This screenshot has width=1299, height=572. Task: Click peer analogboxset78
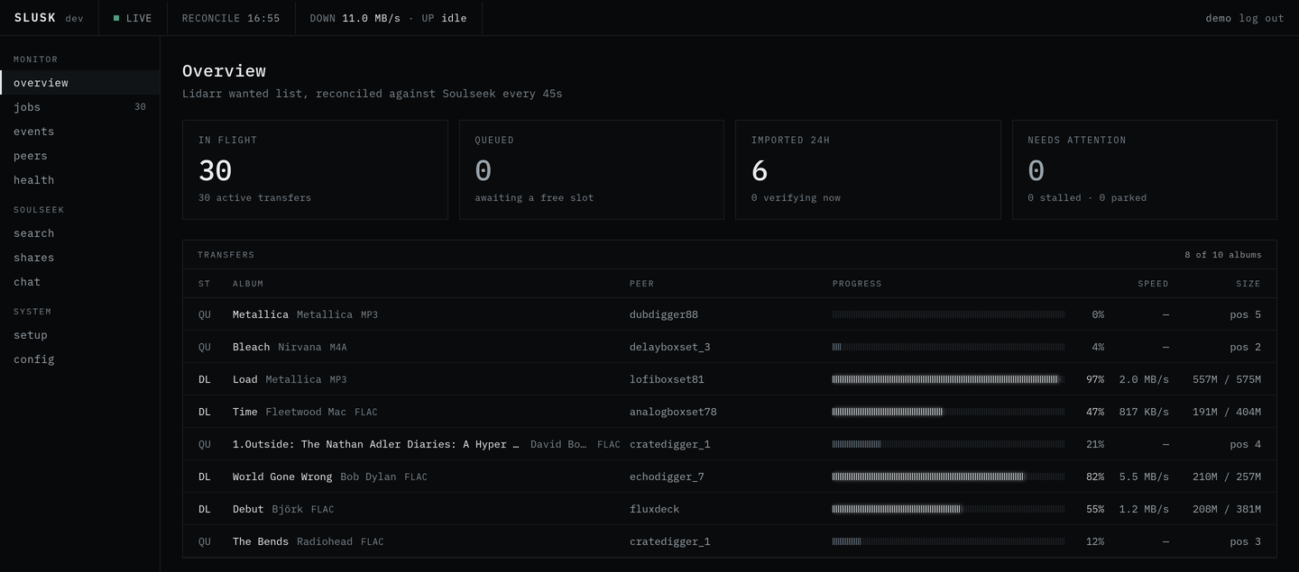(673, 412)
